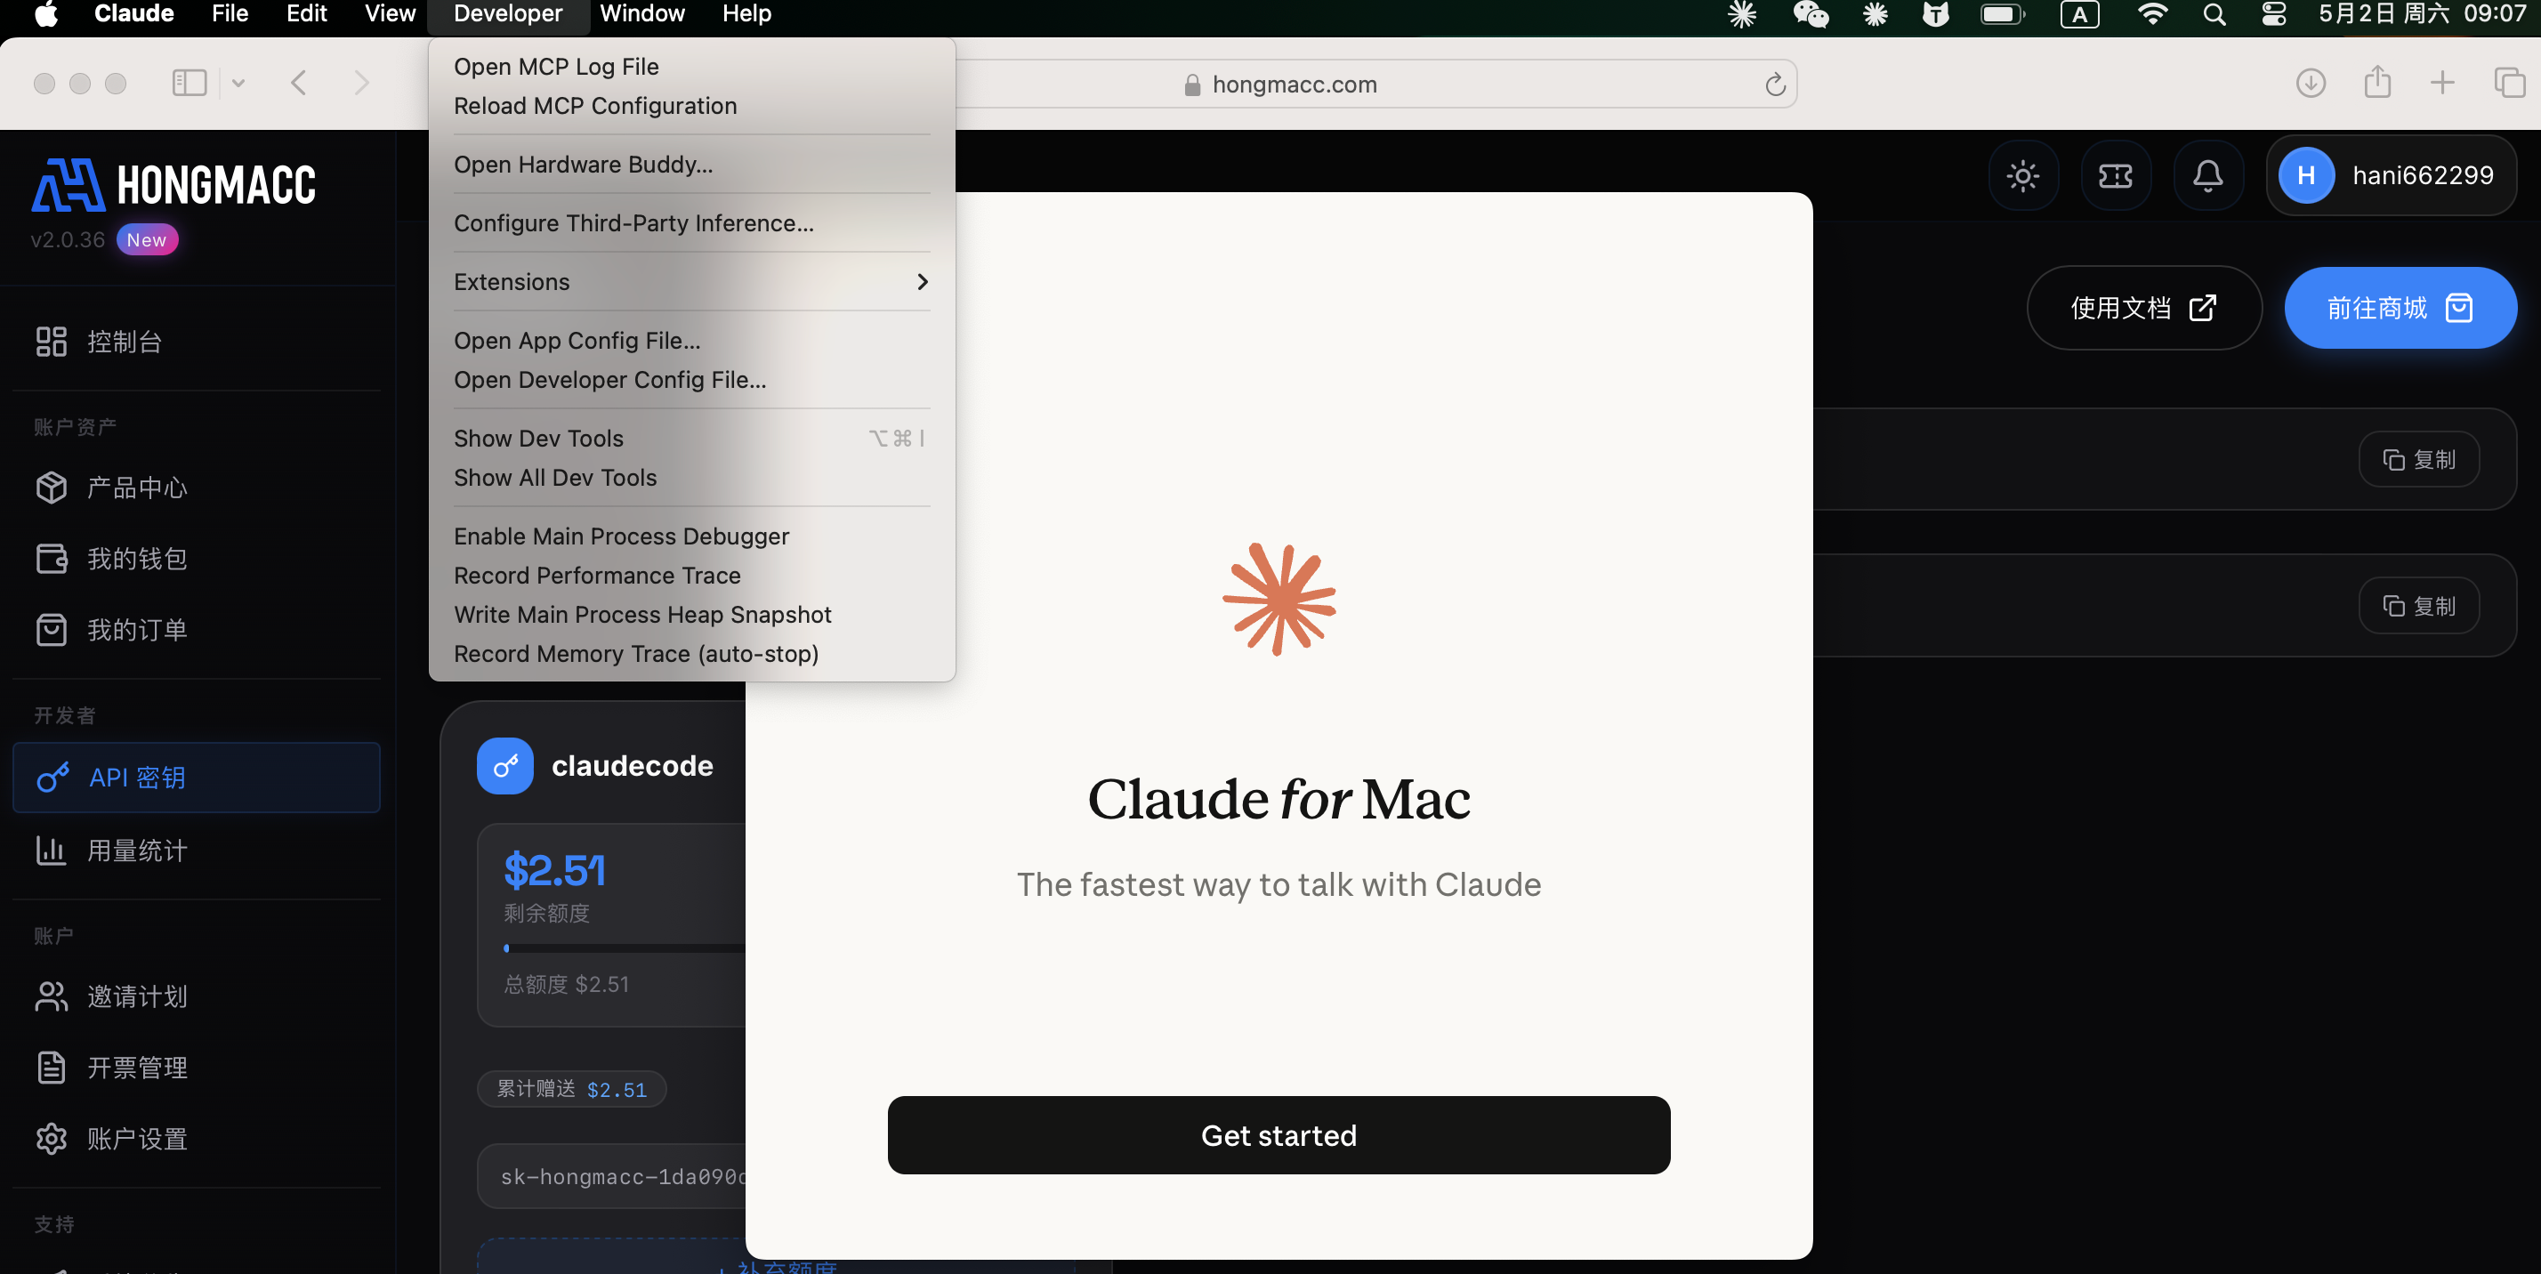Open notifications bell
2541x1274 pixels.
coord(2207,176)
